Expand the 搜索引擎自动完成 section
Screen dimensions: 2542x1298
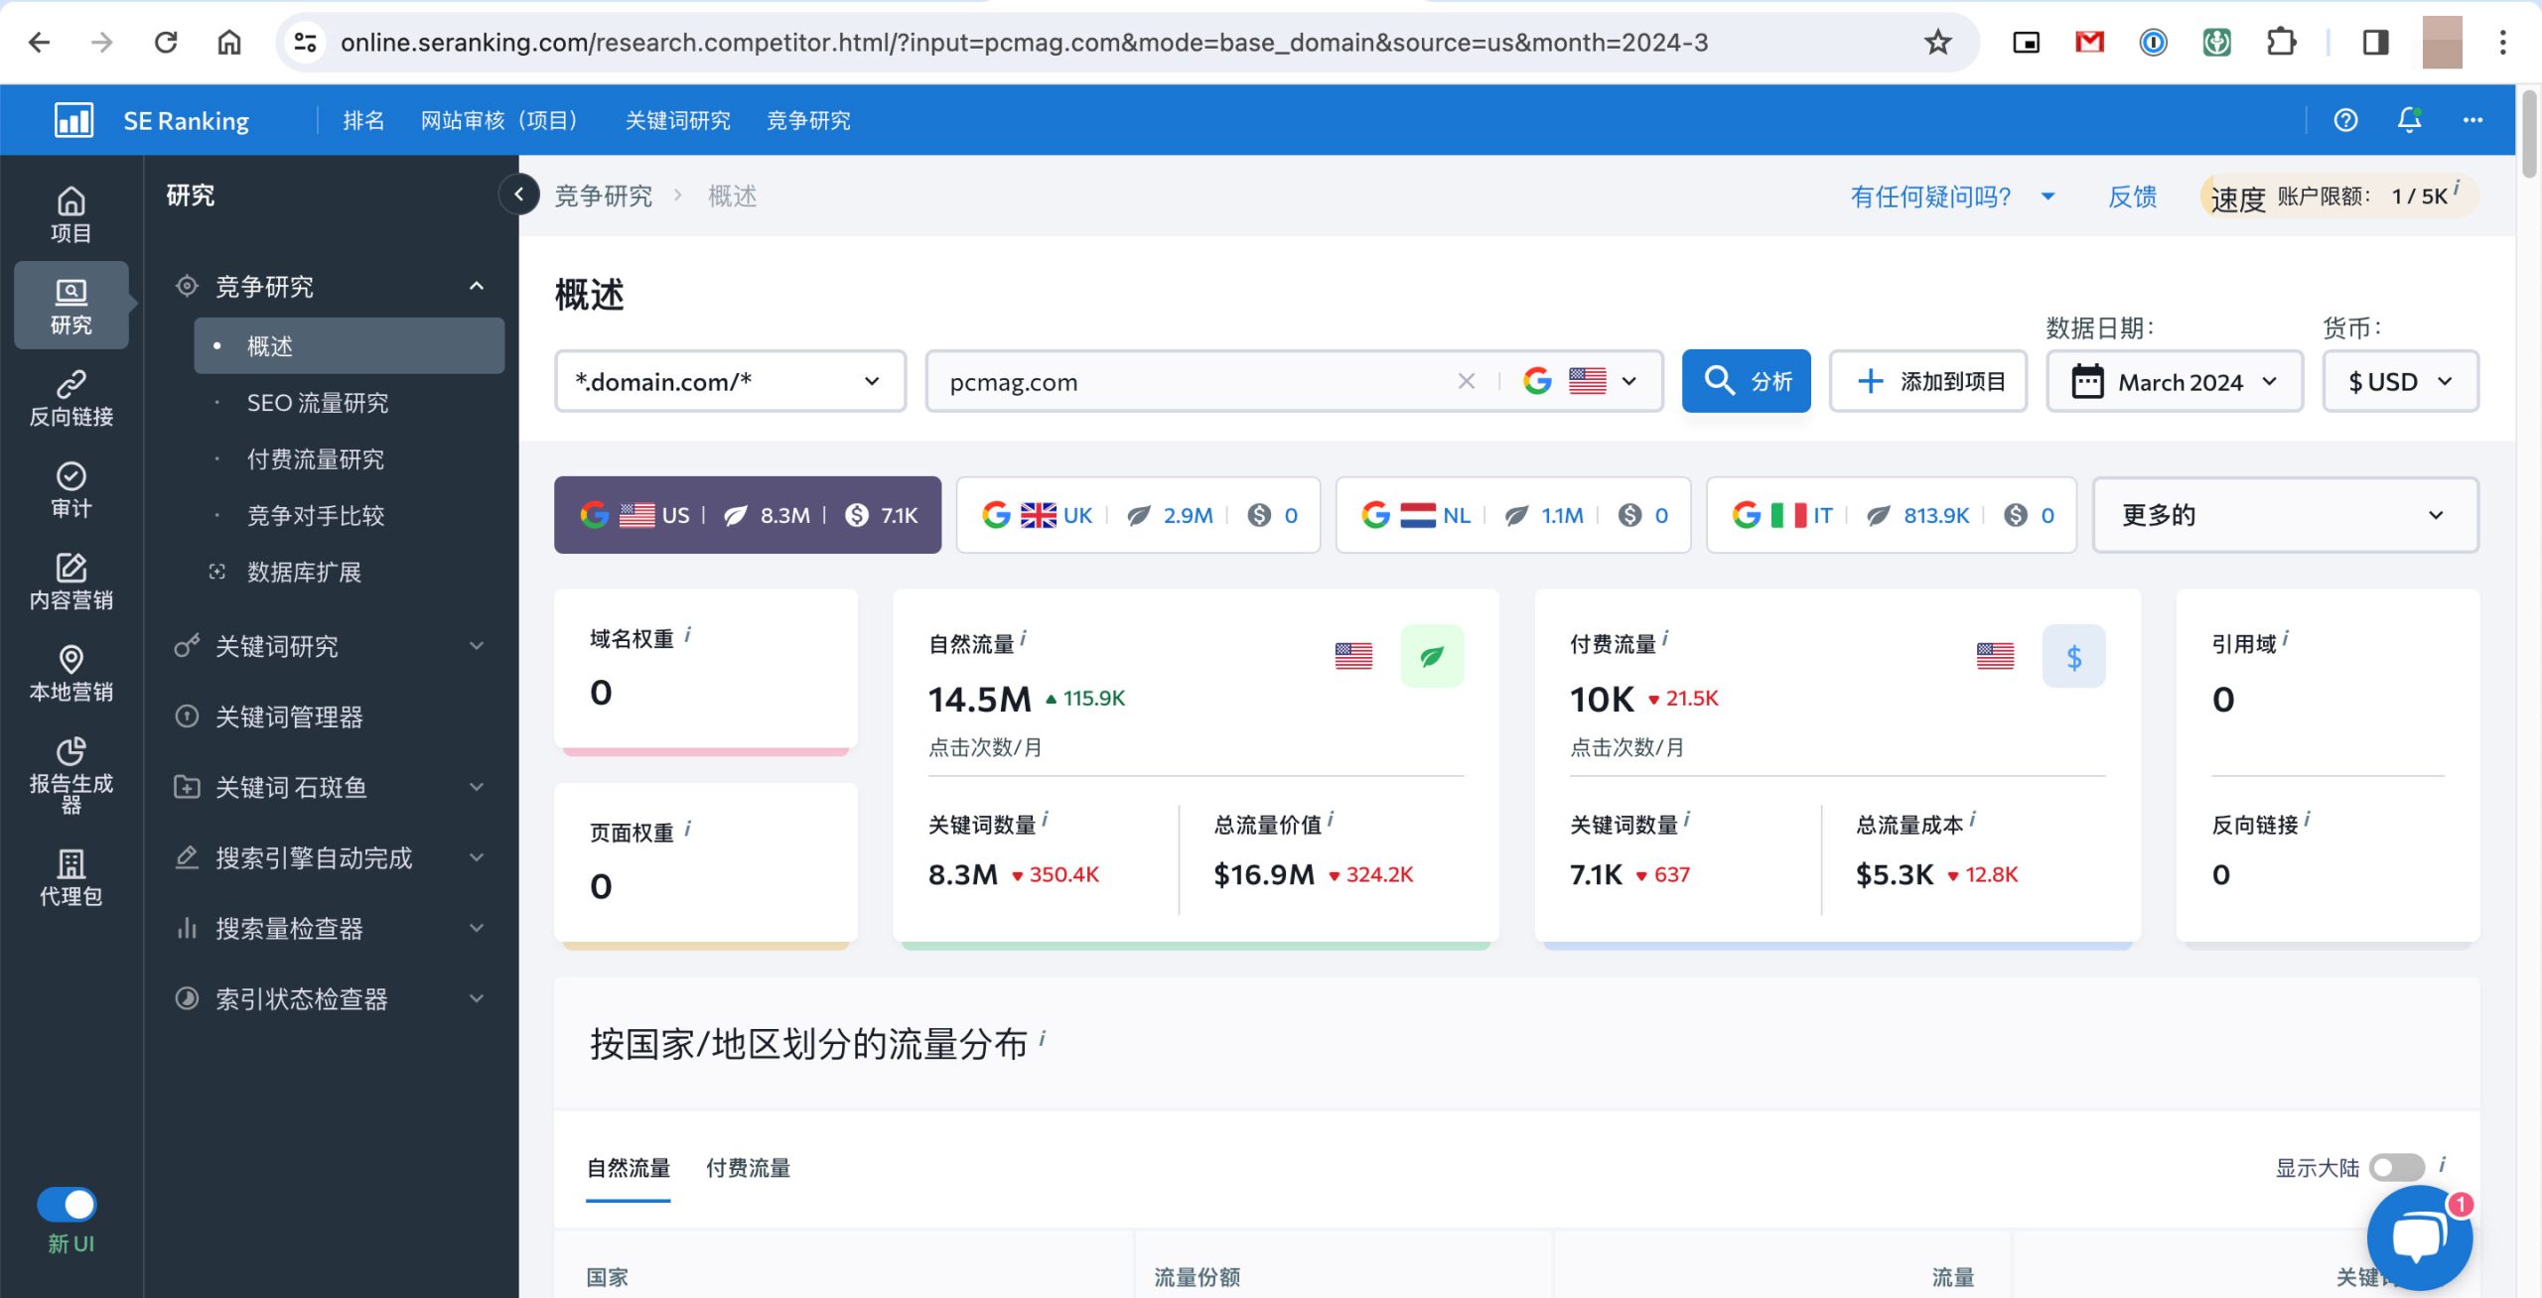[477, 857]
